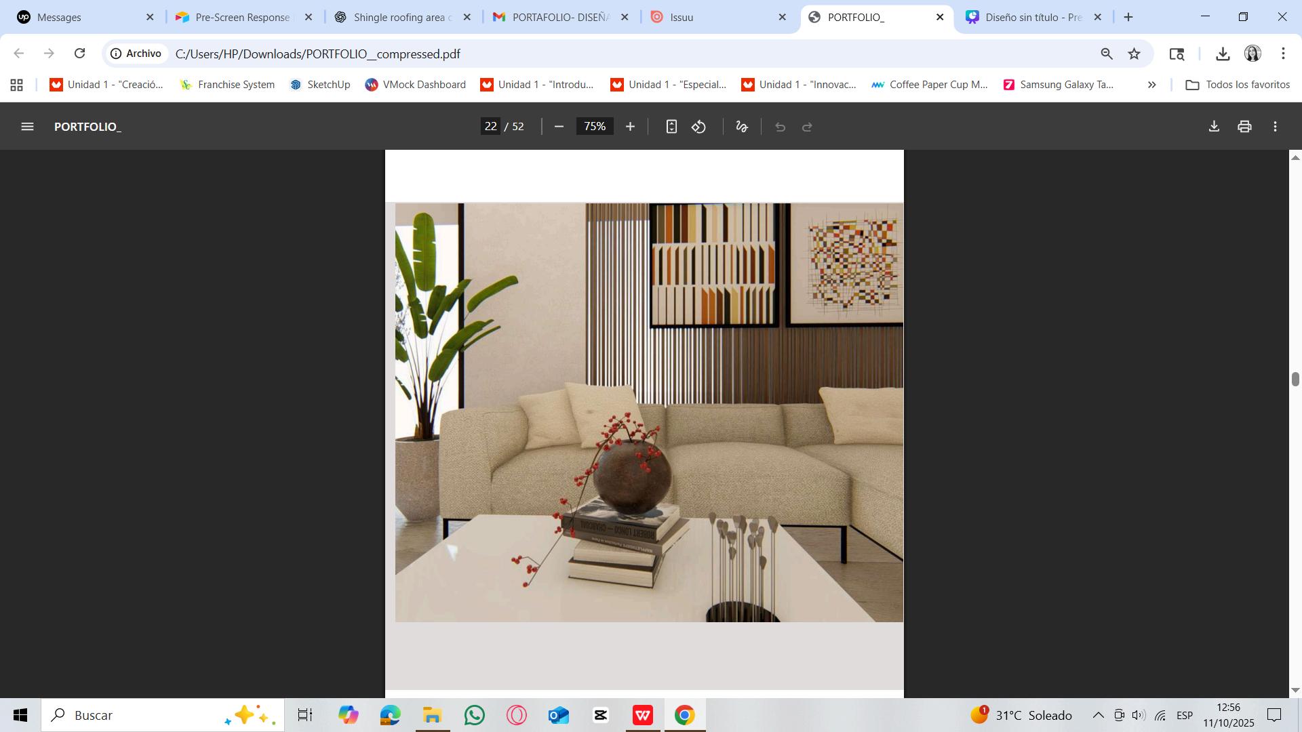Rotate the PDF counterclockwise
The height and width of the screenshot is (732, 1302).
pos(699,127)
